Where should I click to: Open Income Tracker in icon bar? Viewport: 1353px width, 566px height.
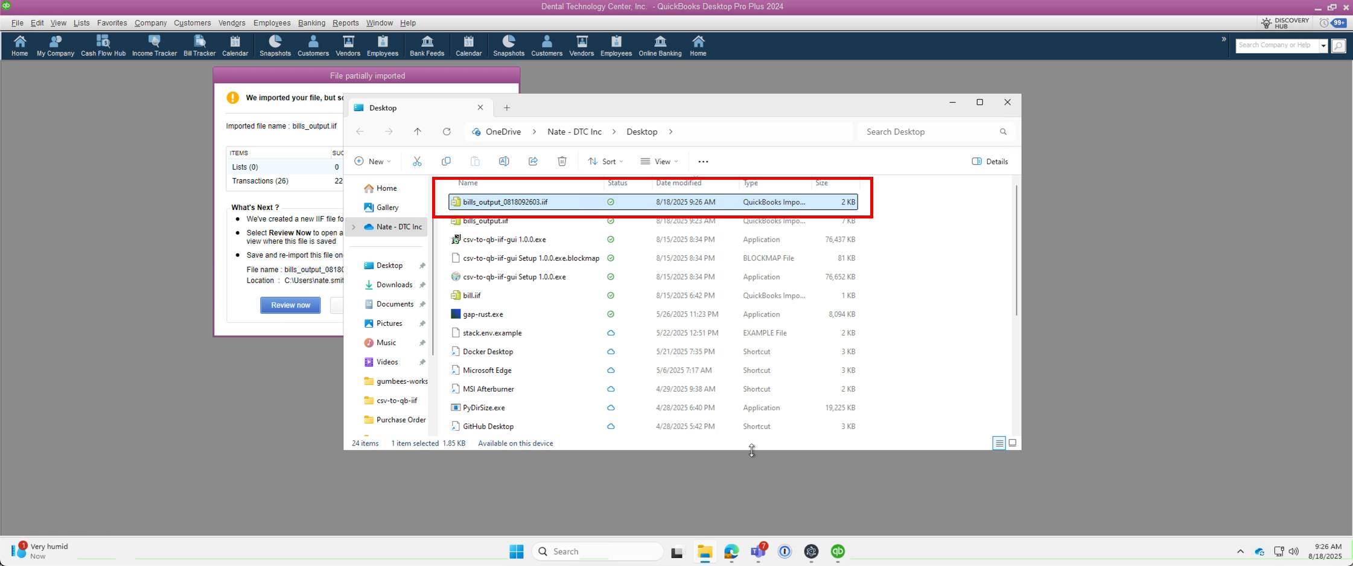(x=154, y=46)
